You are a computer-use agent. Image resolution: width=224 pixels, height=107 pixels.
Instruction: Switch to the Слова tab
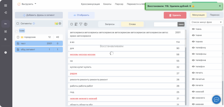[132, 24]
